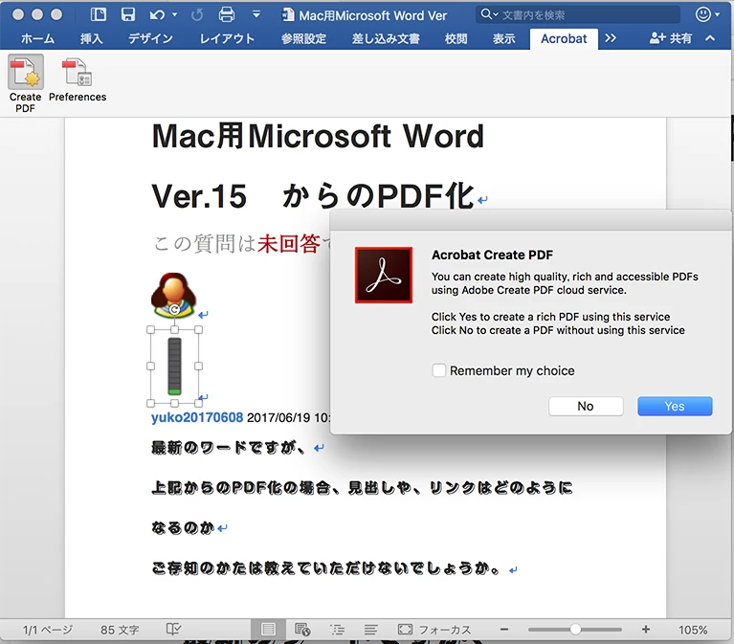Select the user avatar image
The width and height of the screenshot is (734, 644).
click(x=173, y=296)
